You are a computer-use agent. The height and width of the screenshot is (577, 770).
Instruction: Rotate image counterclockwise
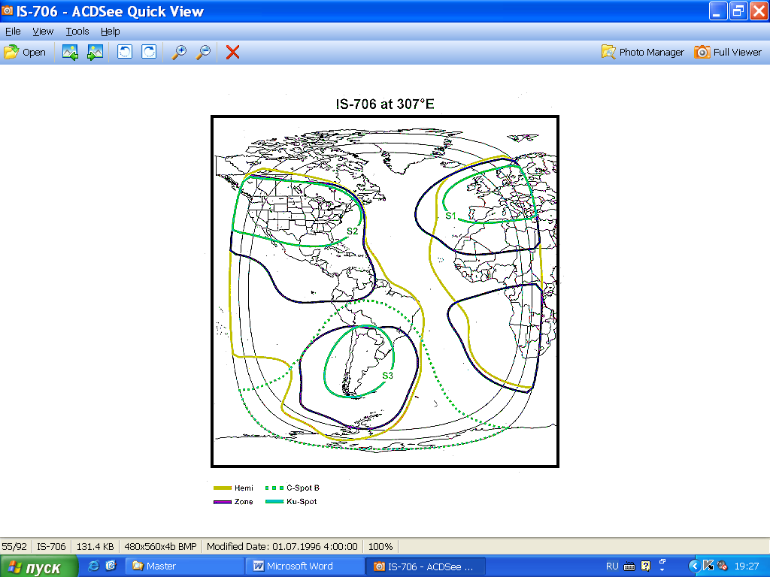coord(125,52)
